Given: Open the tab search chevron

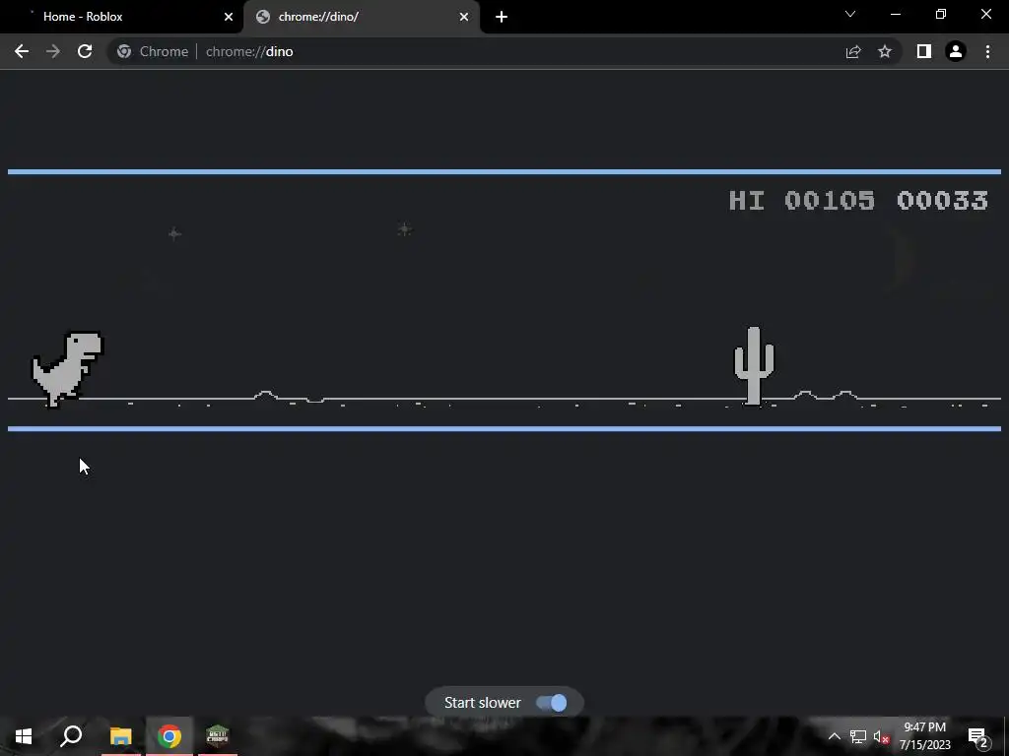Looking at the screenshot, I should [850, 14].
